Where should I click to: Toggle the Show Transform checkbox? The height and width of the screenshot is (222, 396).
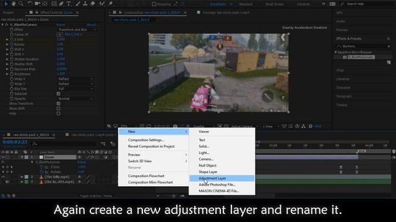pyautogui.click(x=58, y=104)
